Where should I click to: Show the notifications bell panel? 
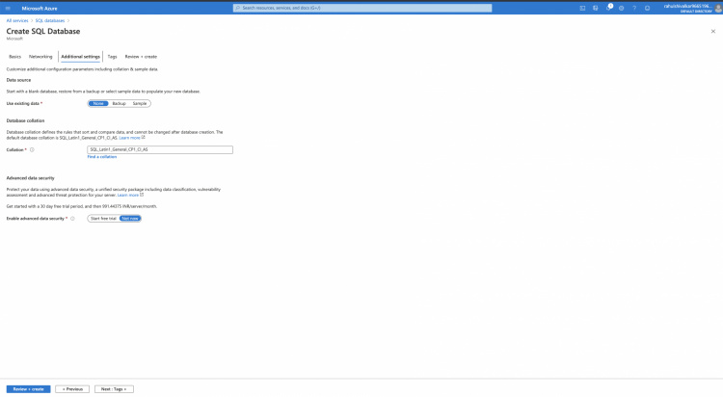609,7
